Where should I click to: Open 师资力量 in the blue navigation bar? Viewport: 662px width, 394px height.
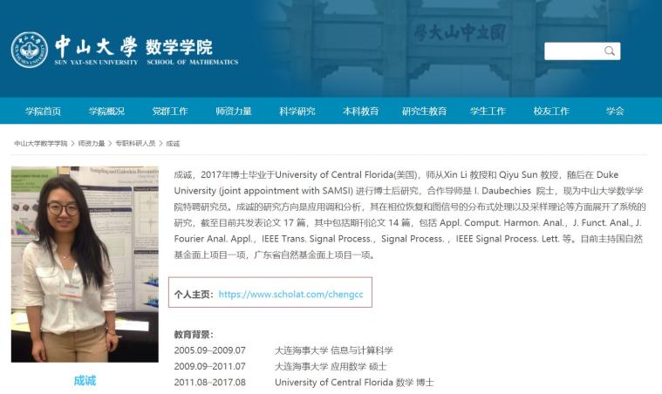pos(234,112)
